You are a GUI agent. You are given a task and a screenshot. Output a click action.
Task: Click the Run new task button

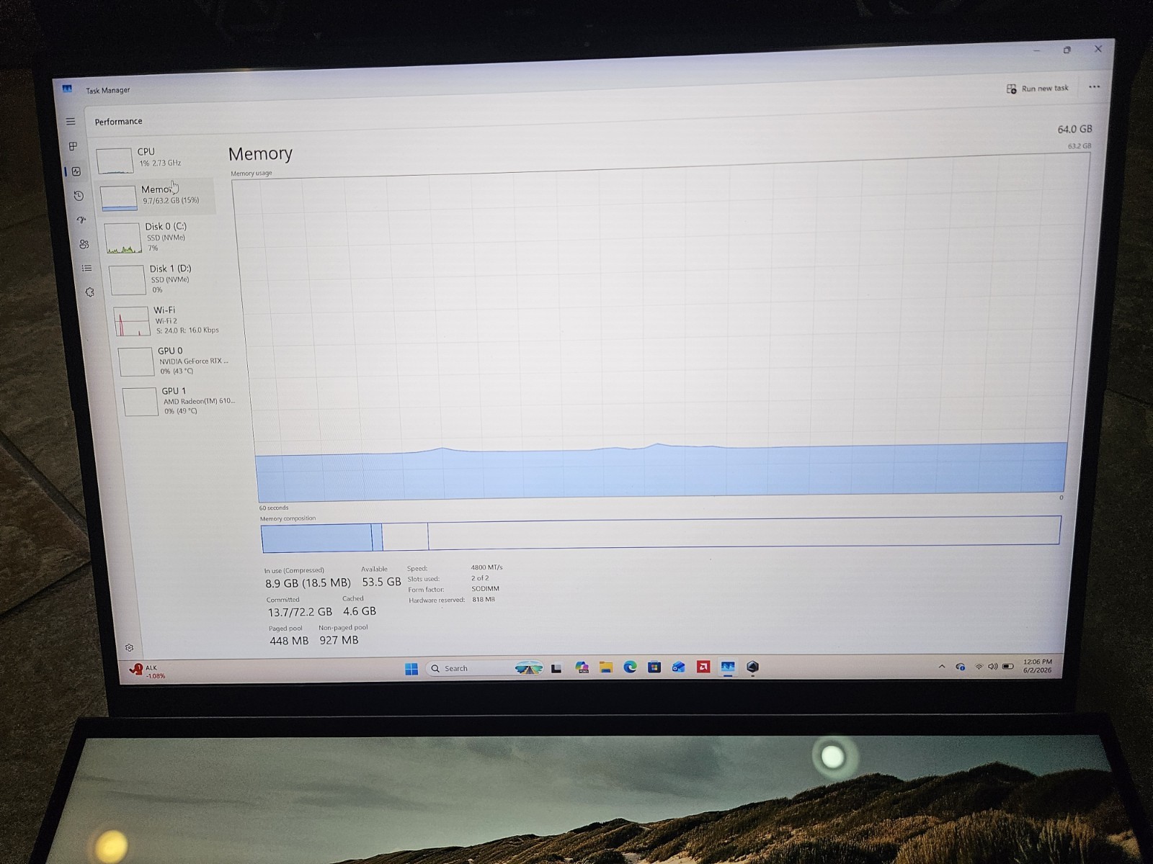tap(1037, 89)
